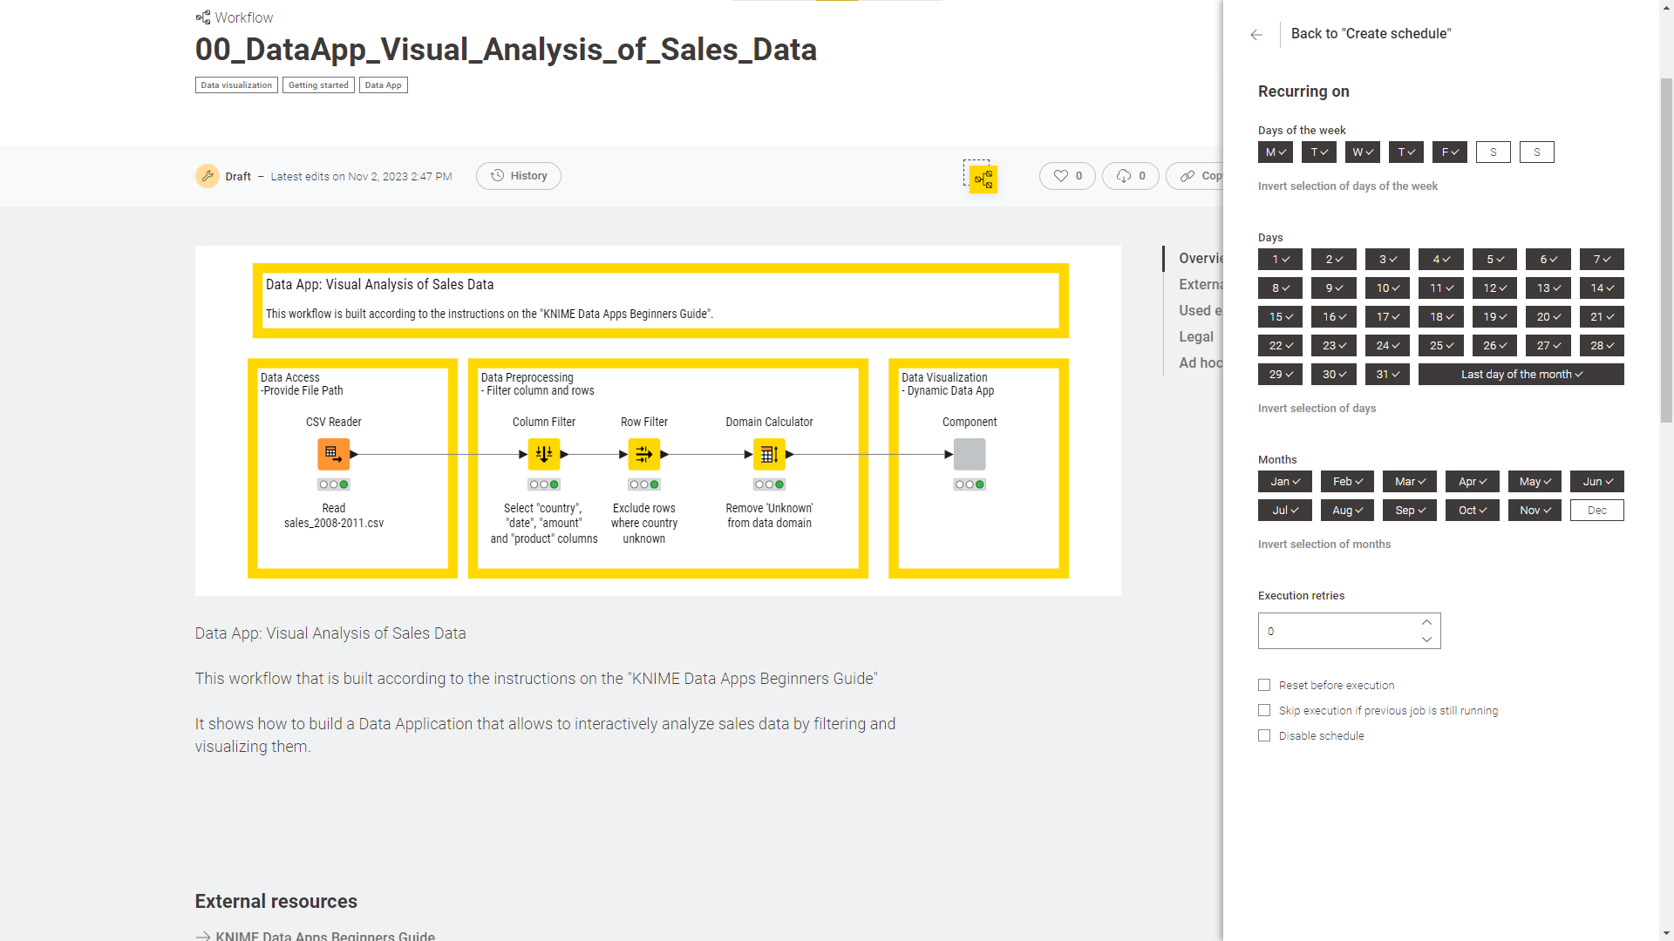Click the Domain Calculator node icon
The image size is (1674, 941).
coord(768,454)
